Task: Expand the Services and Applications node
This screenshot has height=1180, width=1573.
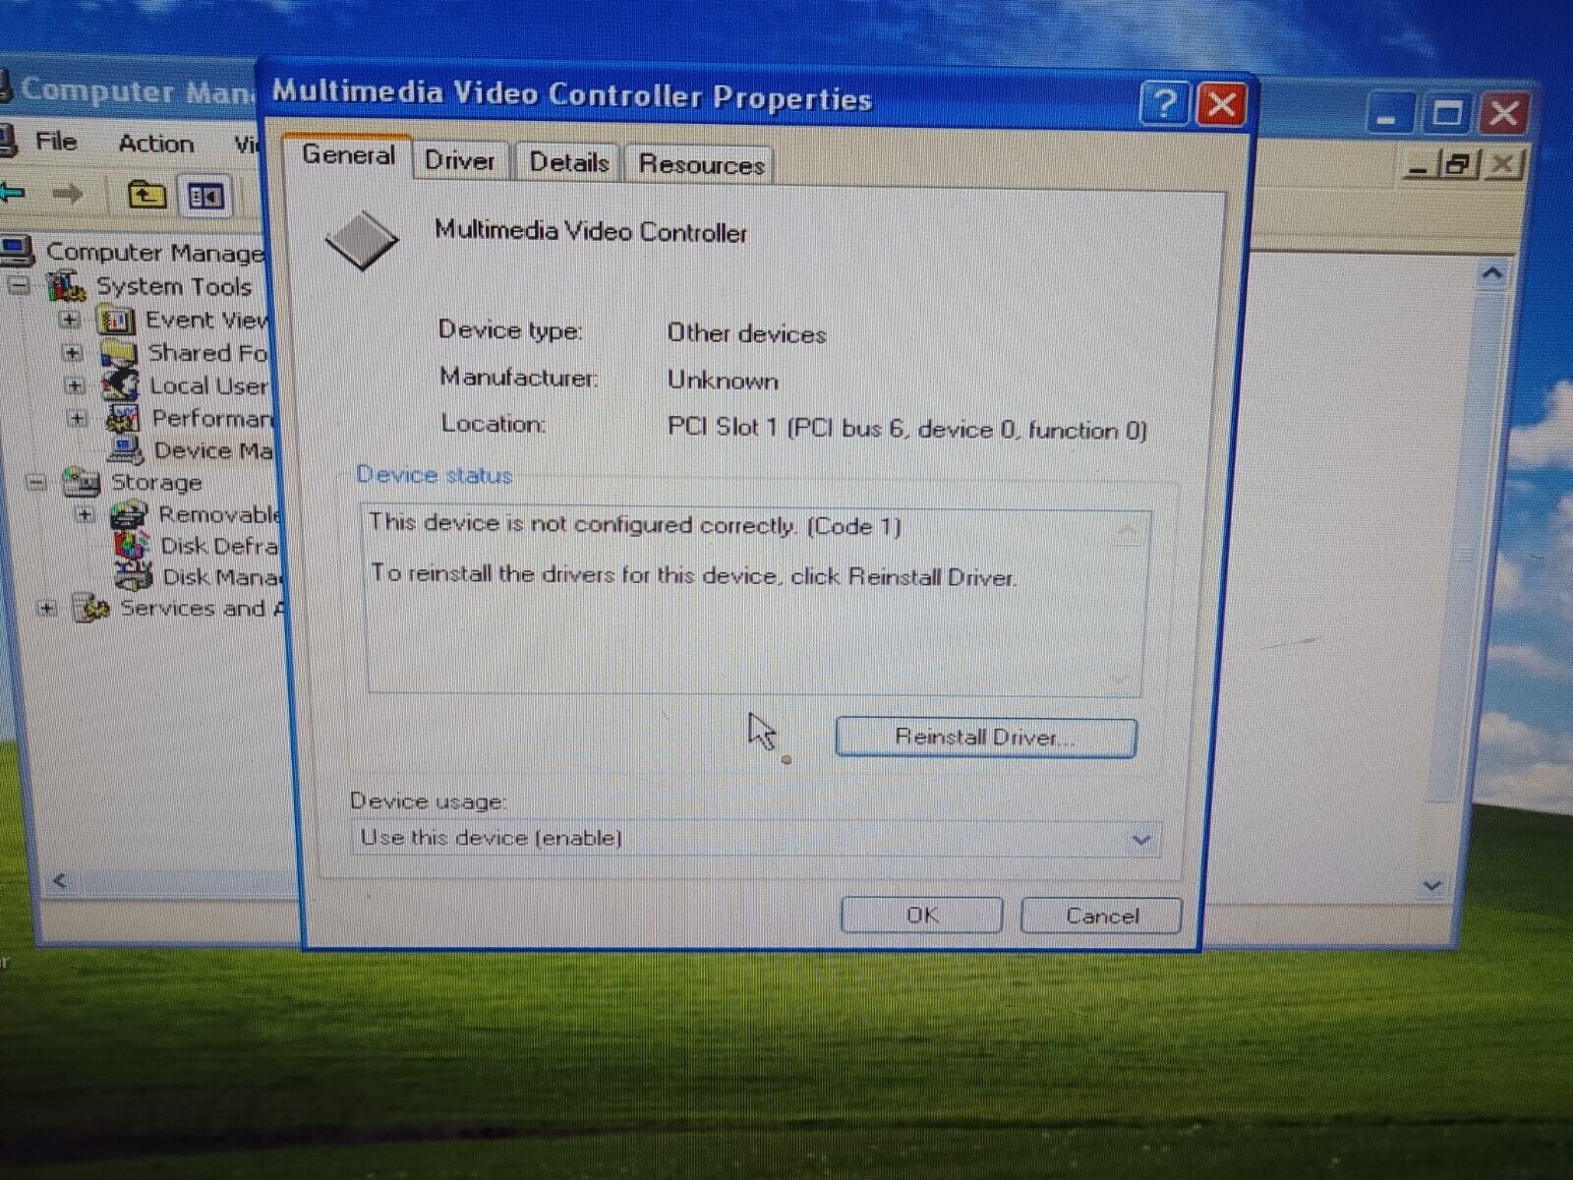Action: point(45,608)
